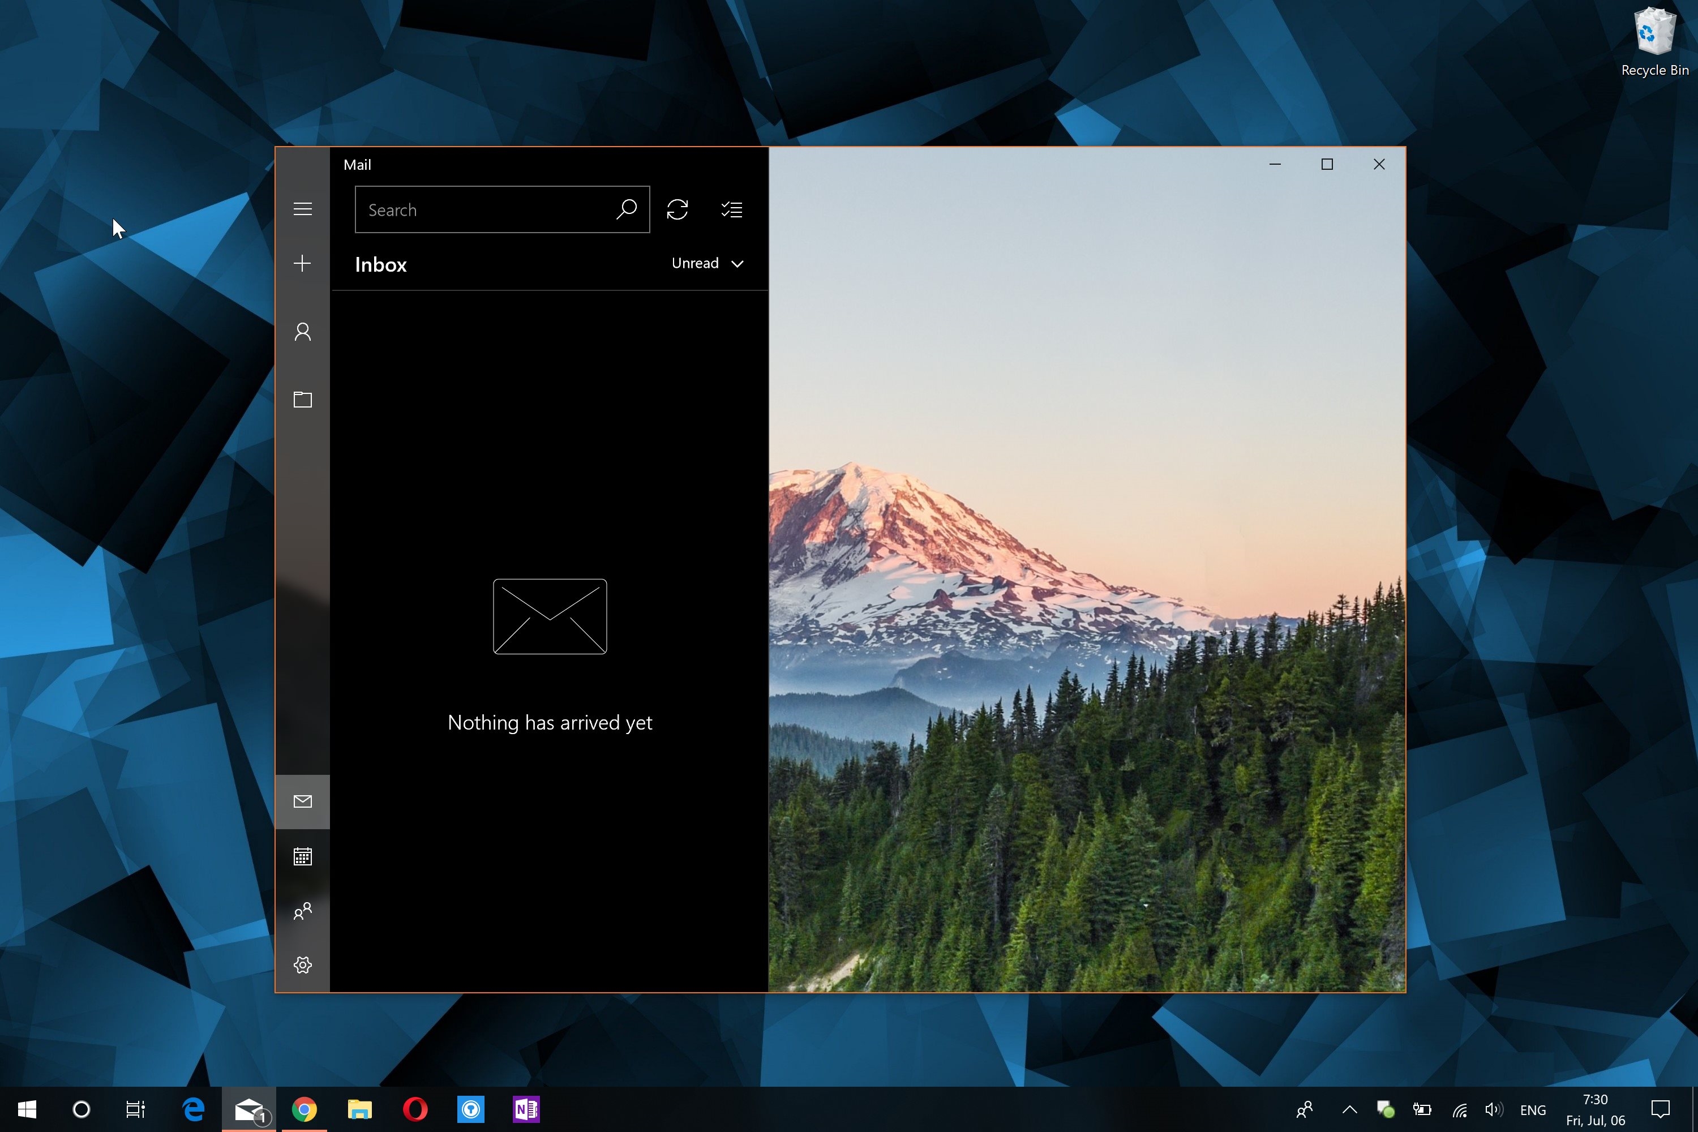
Task: Open the Unread filter dropdown
Action: point(707,264)
